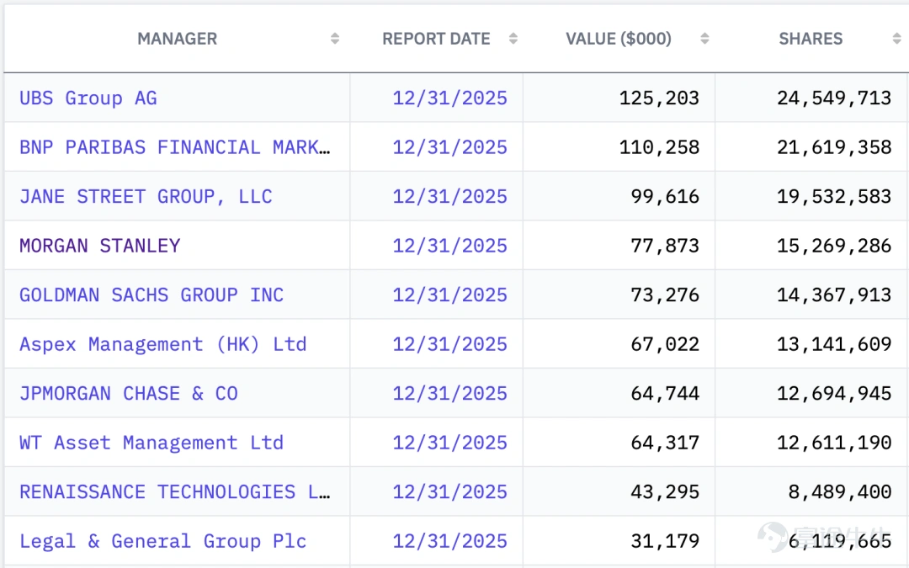Open the RENAISSANCE TECHNOLOGIES L… link

click(175, 492)
